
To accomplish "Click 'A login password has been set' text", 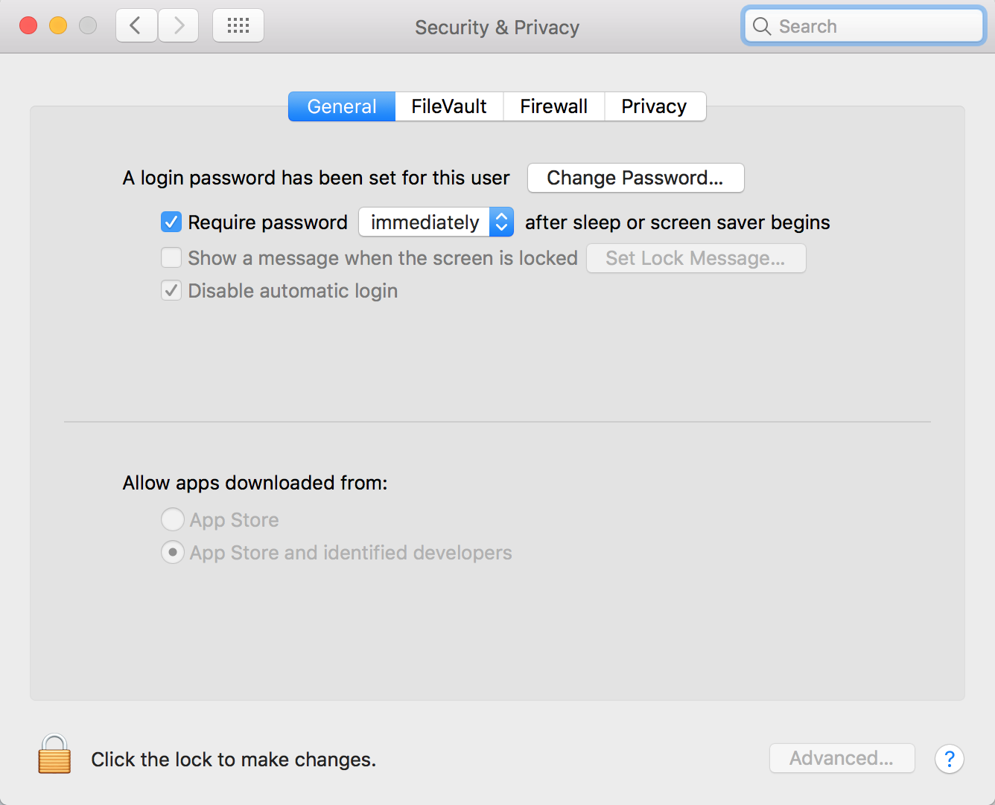I will [316, 178].
